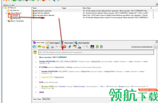This screenshot has height=103, width=158.
Task: Select step 9 ENDIF line
Action: pyautogui.click(x=42, y=92)
